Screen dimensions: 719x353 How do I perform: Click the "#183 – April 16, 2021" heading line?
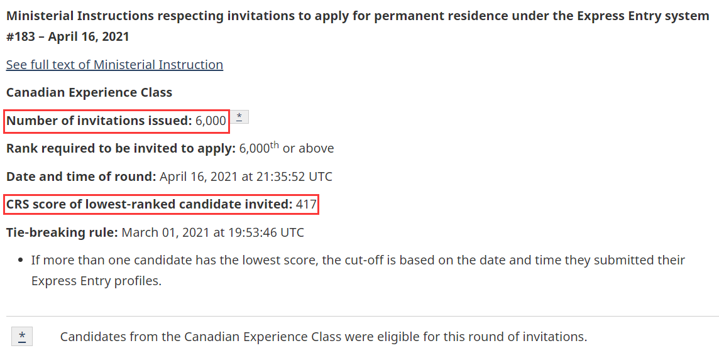point(68,36)
